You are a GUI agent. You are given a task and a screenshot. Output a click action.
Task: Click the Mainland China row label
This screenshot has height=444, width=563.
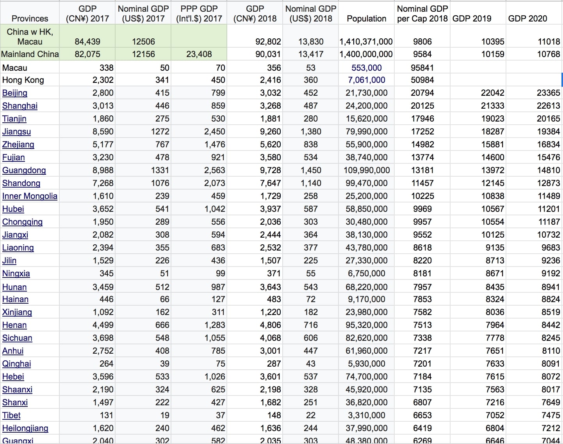click(x=30, y=54)
